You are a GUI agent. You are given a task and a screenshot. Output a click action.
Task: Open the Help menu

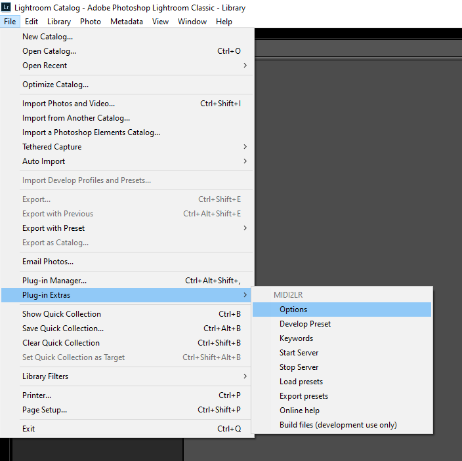click(x=224, y=22)
